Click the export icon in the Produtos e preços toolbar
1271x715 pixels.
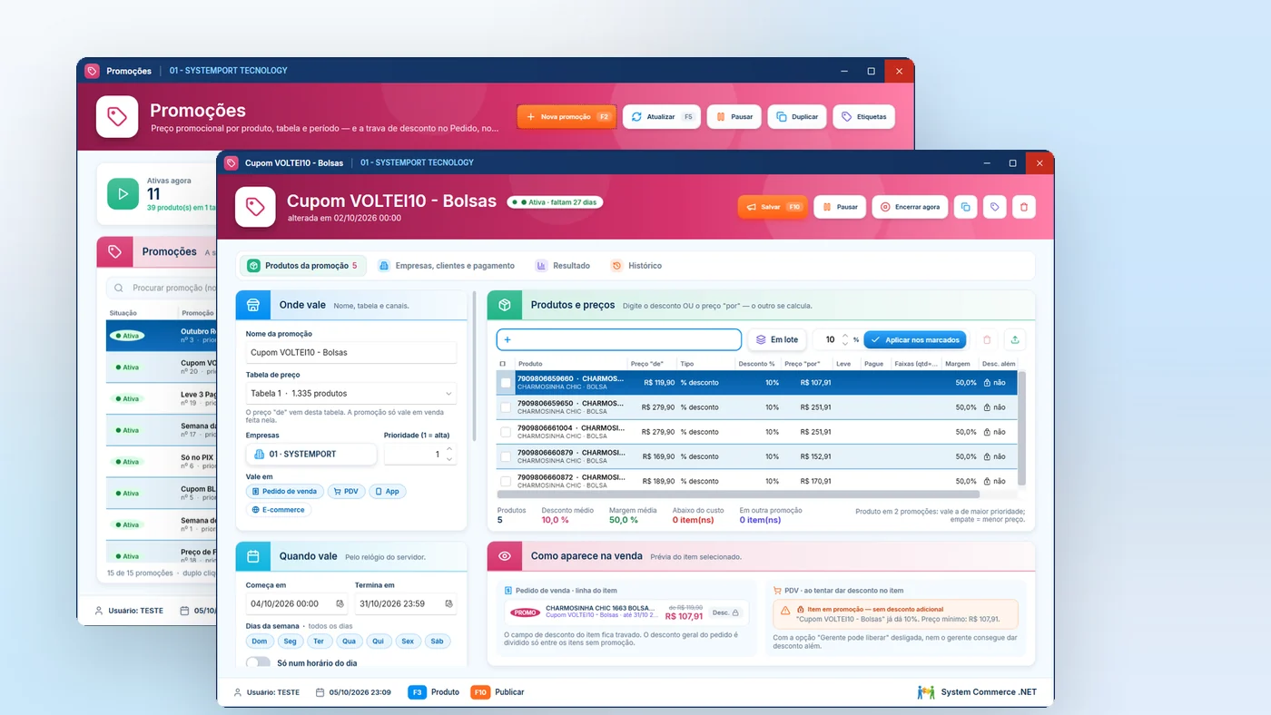1015,339
